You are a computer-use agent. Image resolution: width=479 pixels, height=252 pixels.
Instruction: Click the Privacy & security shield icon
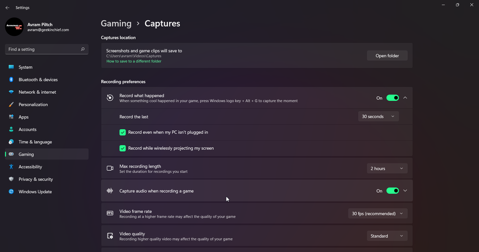[11, 179]
